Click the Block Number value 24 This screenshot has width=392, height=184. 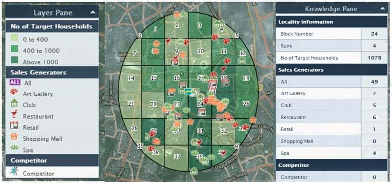click(374, 34)
